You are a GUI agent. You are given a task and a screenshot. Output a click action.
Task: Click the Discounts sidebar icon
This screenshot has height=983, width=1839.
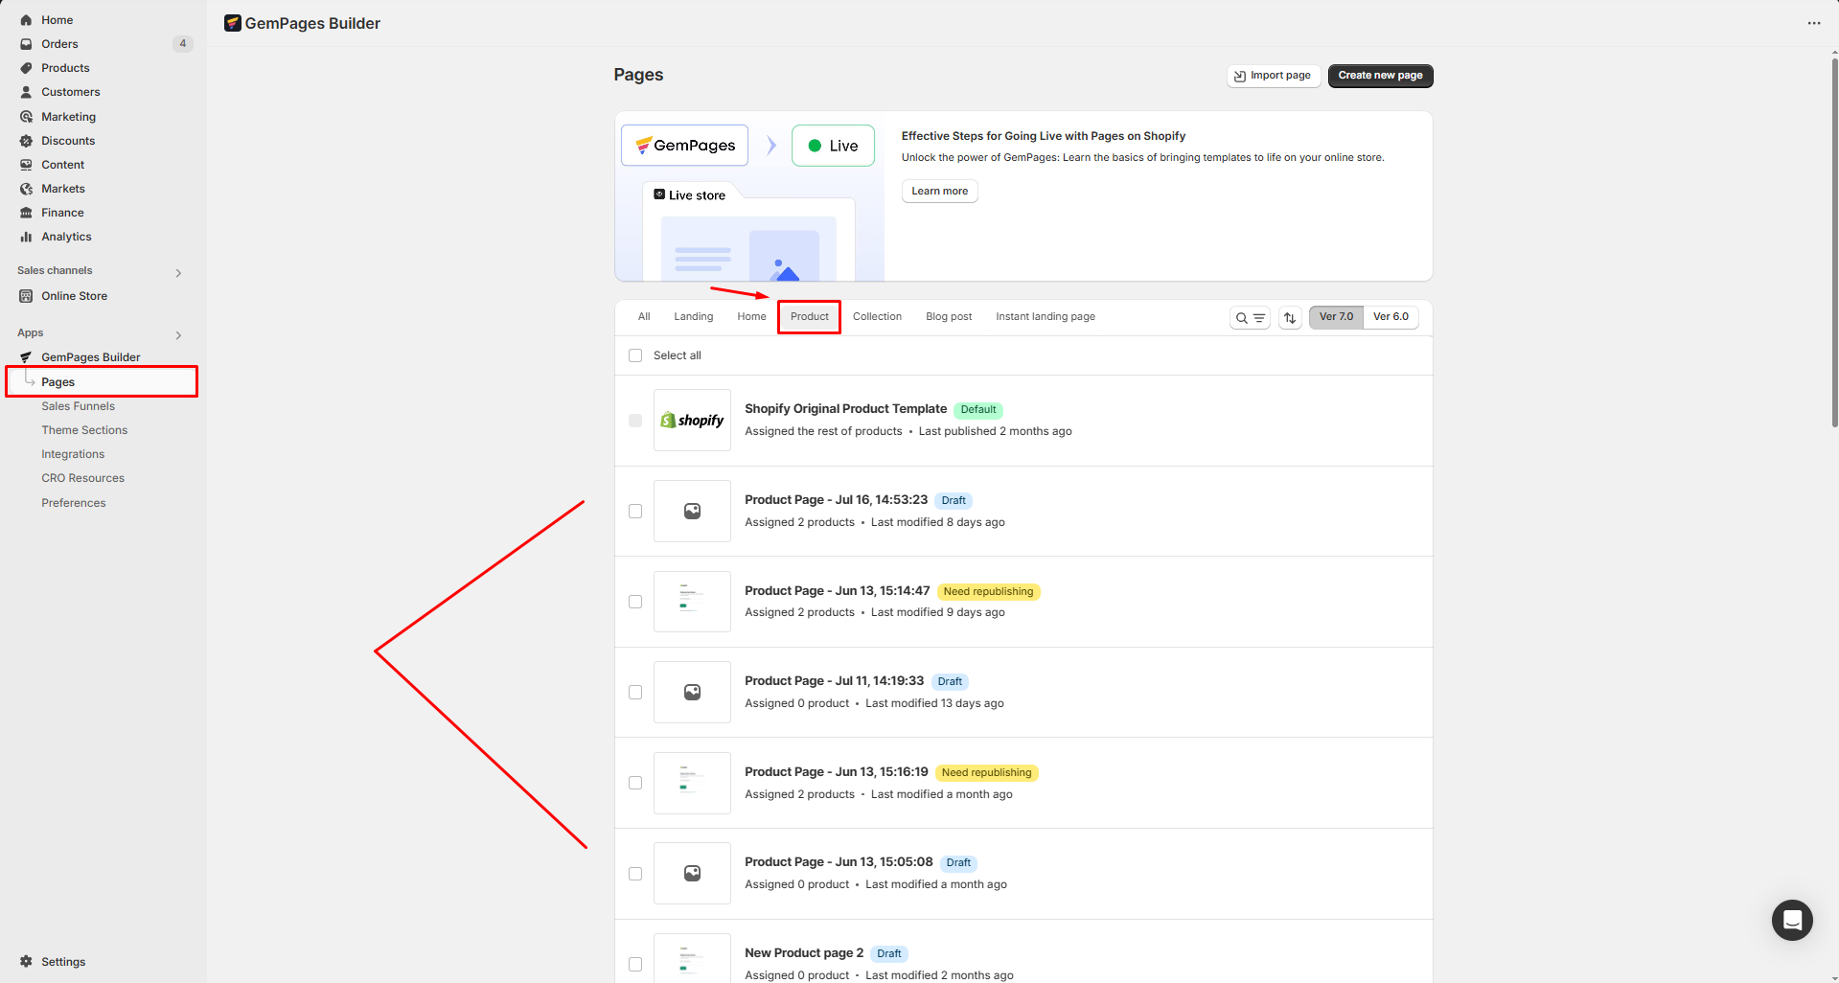coord(26,141)
